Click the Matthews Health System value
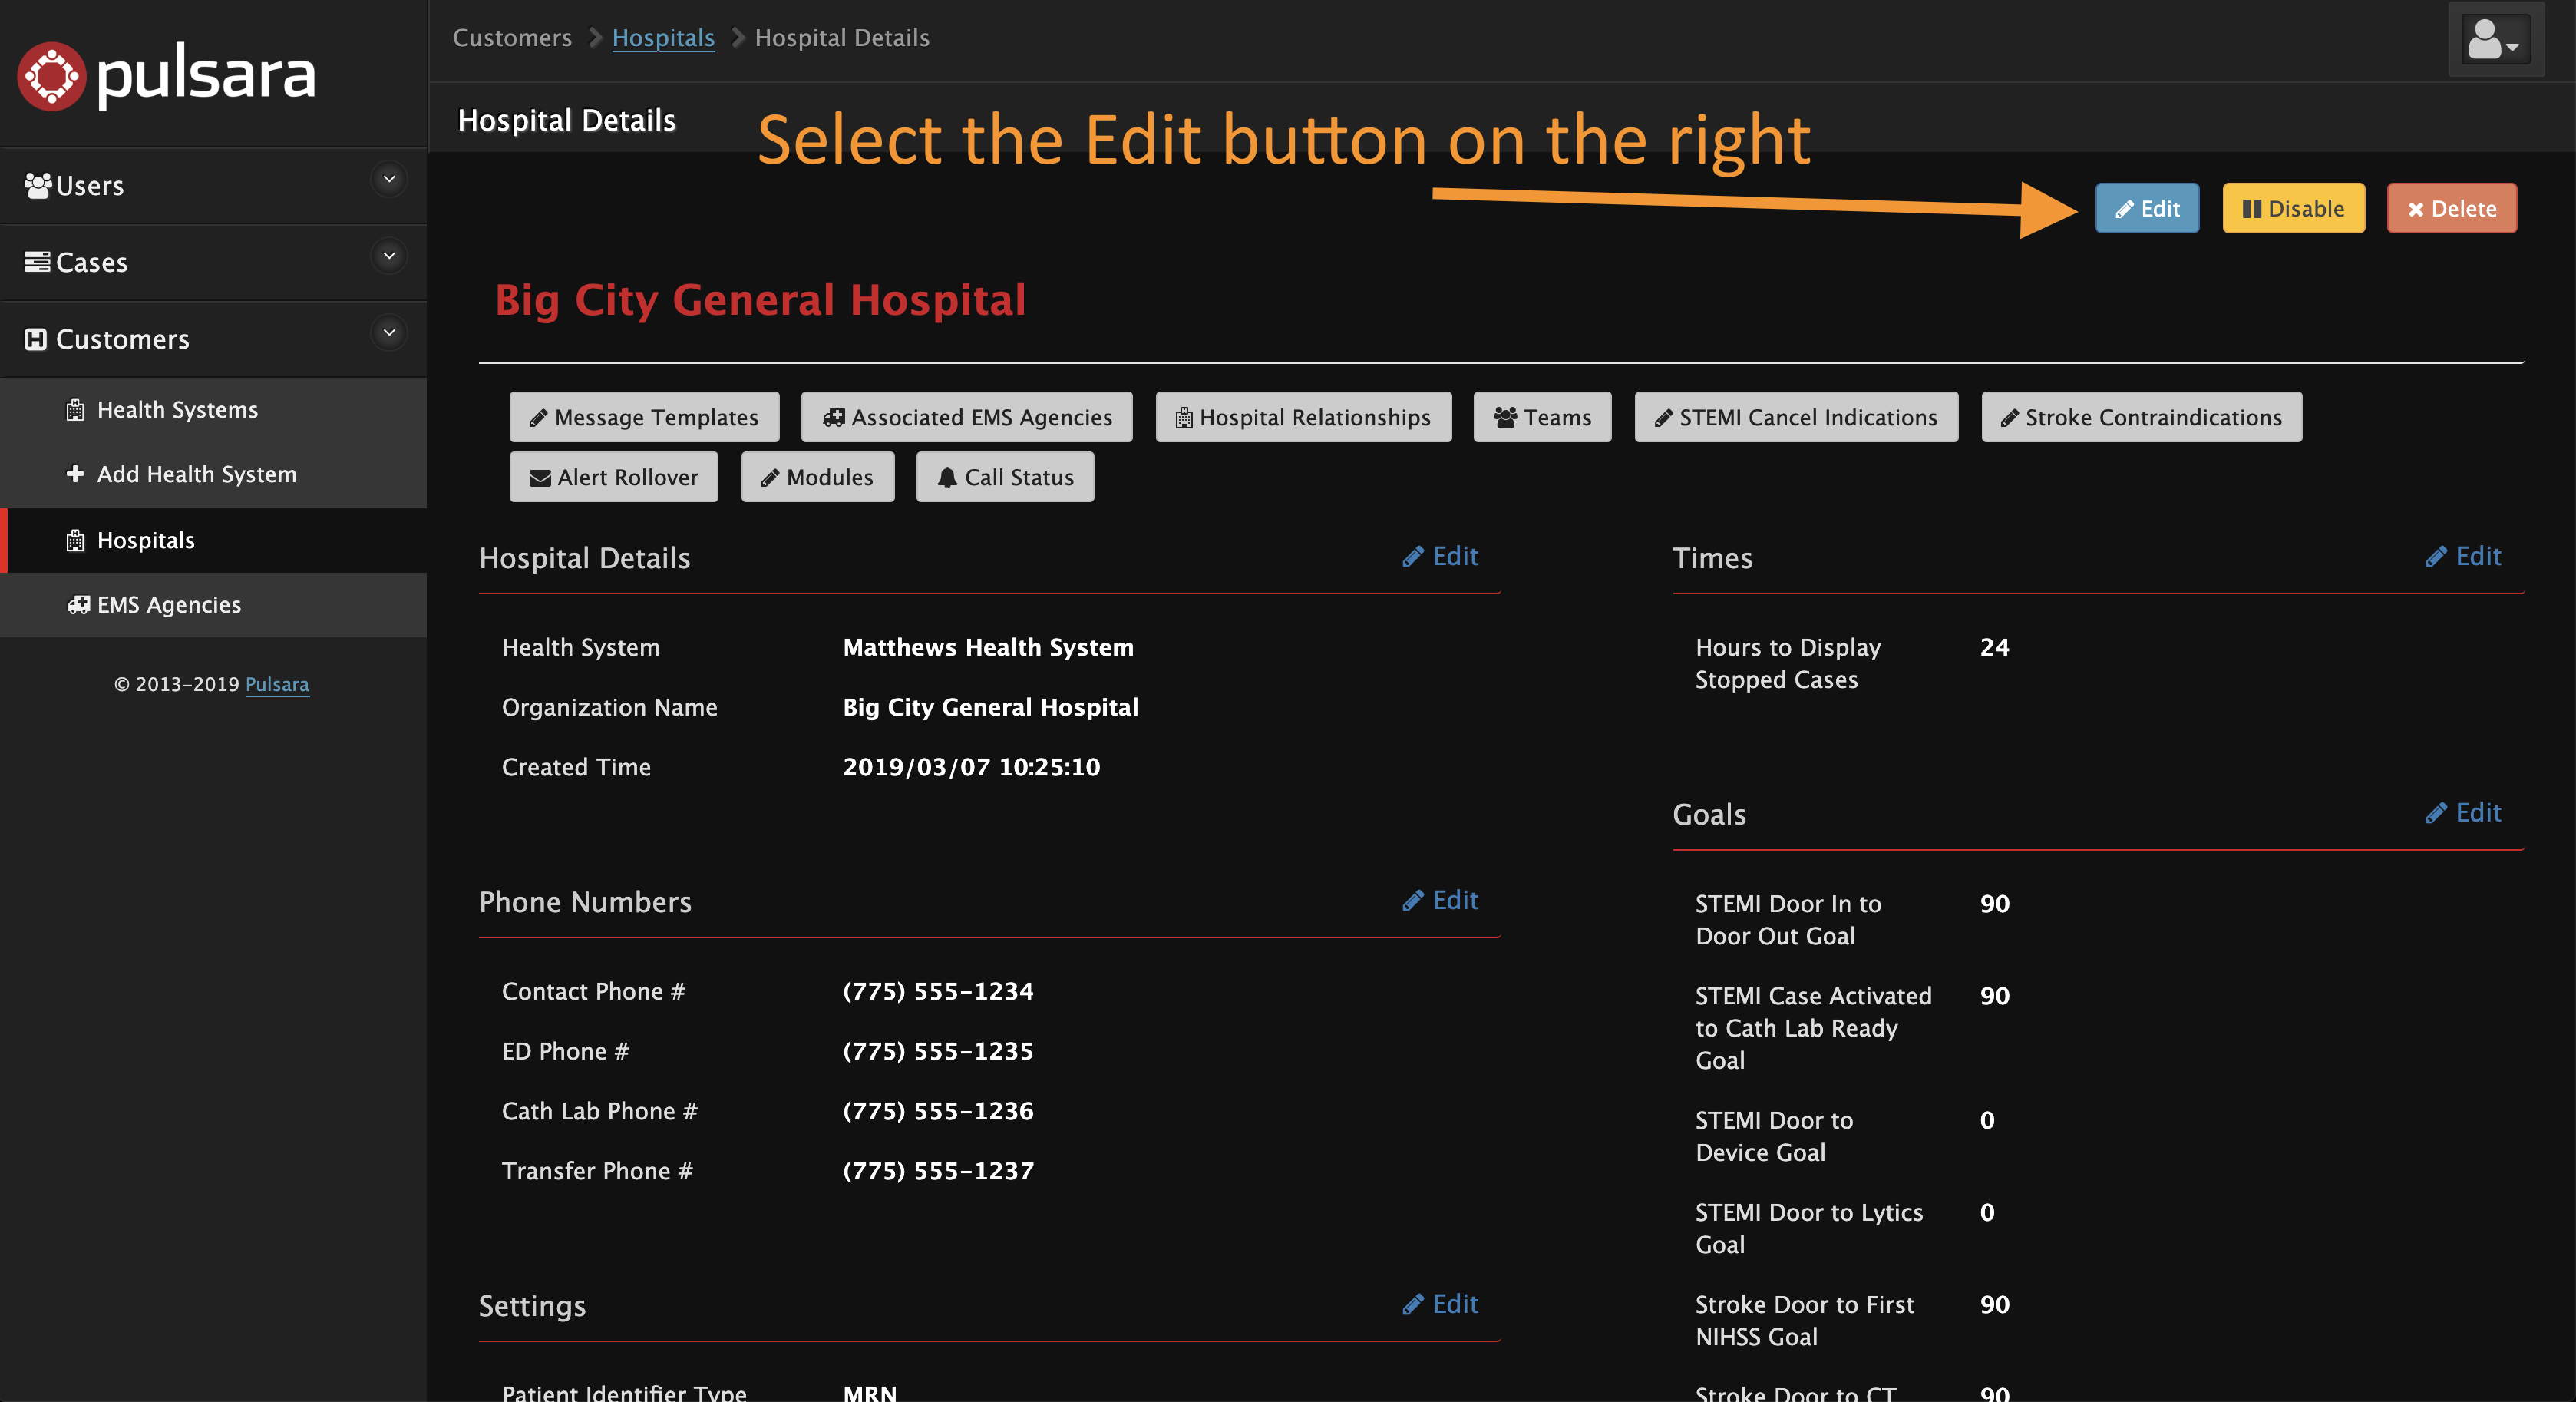 pos(988,648)
